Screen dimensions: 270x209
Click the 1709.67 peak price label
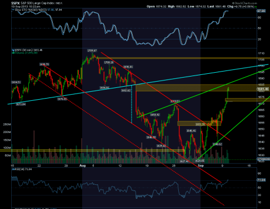click(92, 51)
